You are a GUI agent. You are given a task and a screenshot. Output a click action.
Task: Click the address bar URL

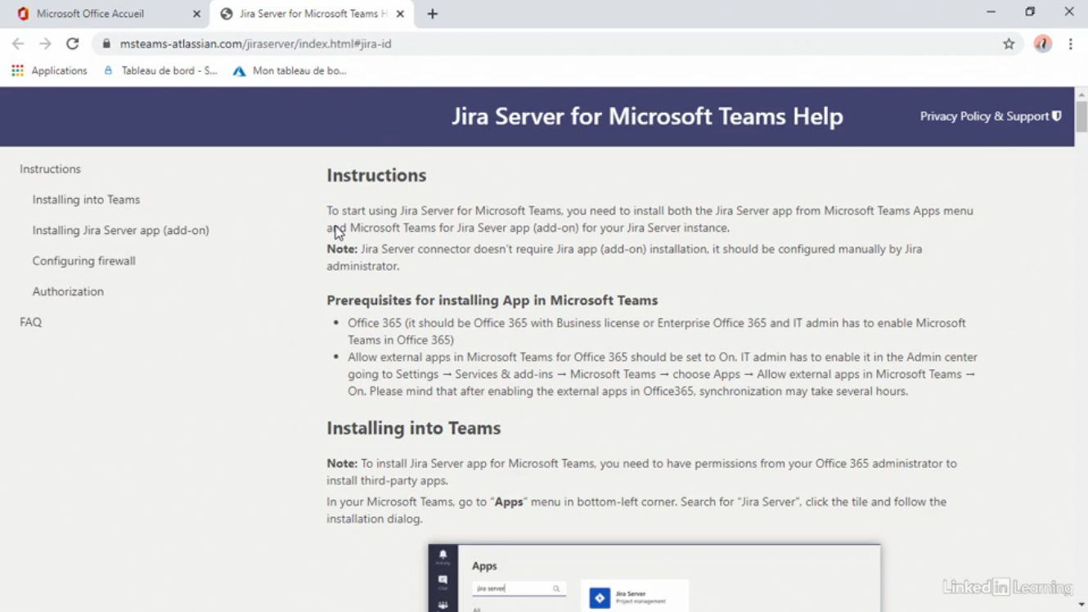pyautogui.click(x=256, y=44)
